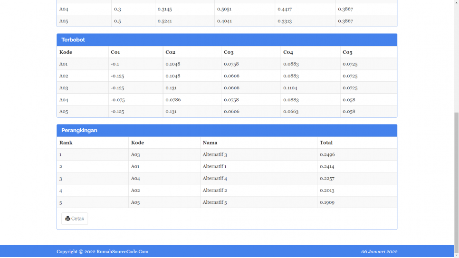459x258 pixels.
Task: Click the A01 code in Perangkingan table
Action: coord(135,167)
